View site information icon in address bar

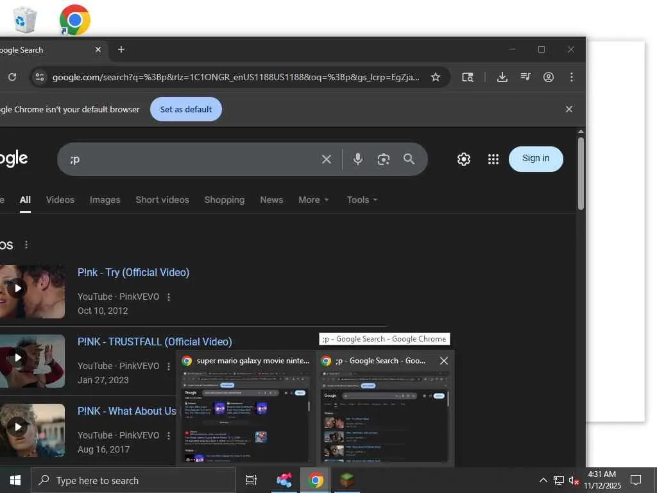(x=40, y=77)
